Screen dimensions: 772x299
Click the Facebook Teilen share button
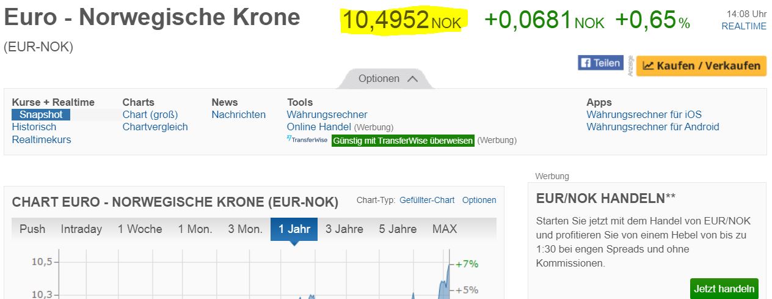pyautogui.click(x=600, y=63)
